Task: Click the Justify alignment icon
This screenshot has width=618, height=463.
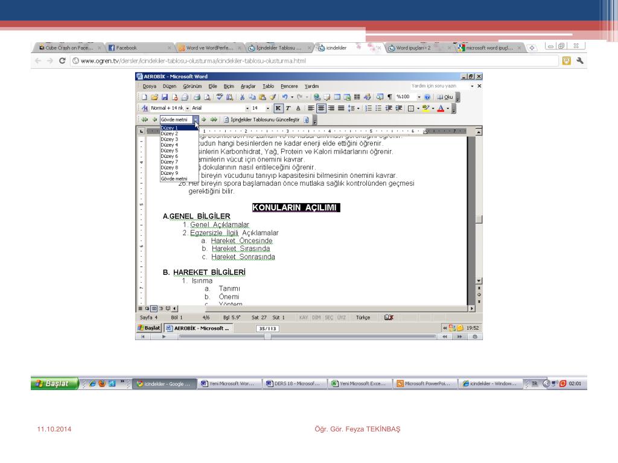Action: (341, 109)
